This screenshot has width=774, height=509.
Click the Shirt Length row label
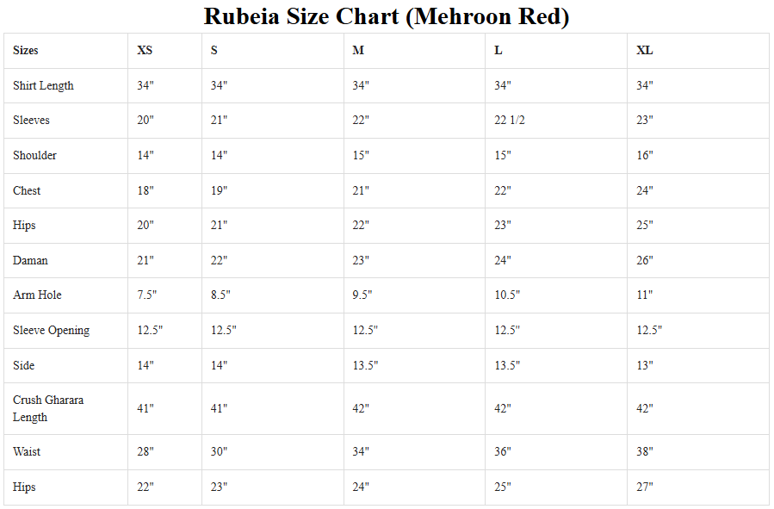pyautogui.click(x=43, y=86)
